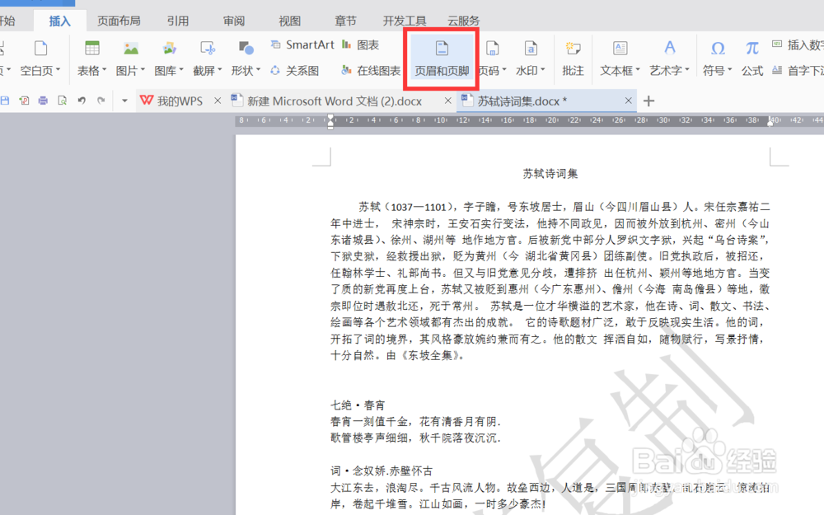The height and width of the screenshot is (515, 824).
Task: Expand the 艺术字 dropdown arrow
Action: click(x=687, y=70)
